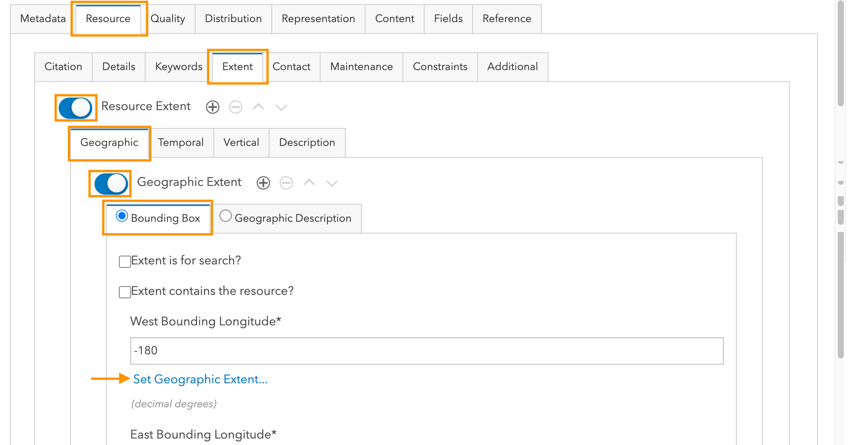Remove the current Geographic Extent entry
This screenshot has height=445, width=853.
pos(286,183)
